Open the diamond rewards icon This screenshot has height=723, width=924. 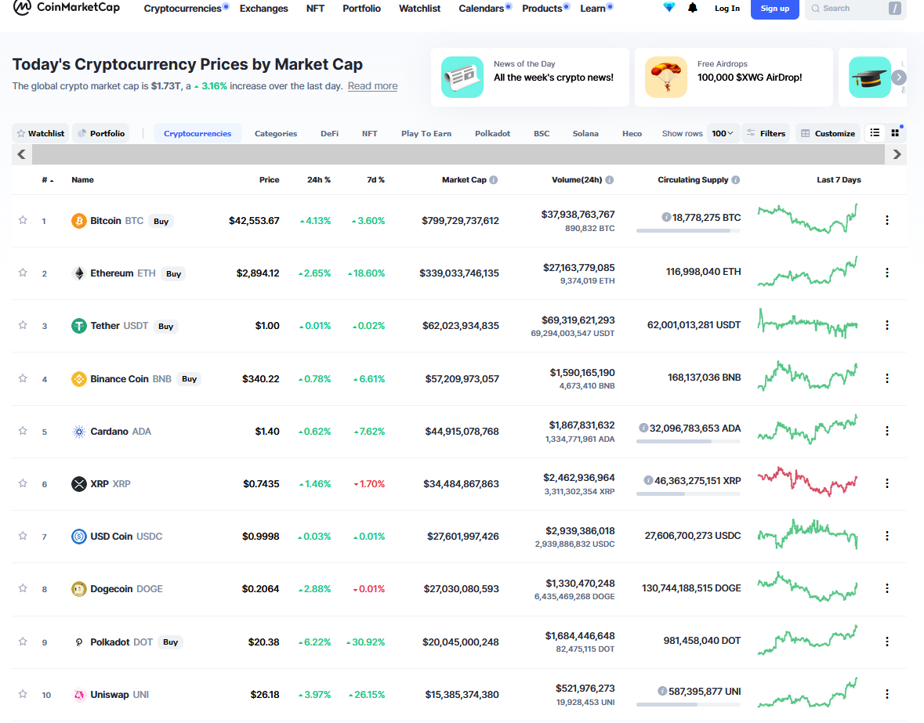pos(669,8)
